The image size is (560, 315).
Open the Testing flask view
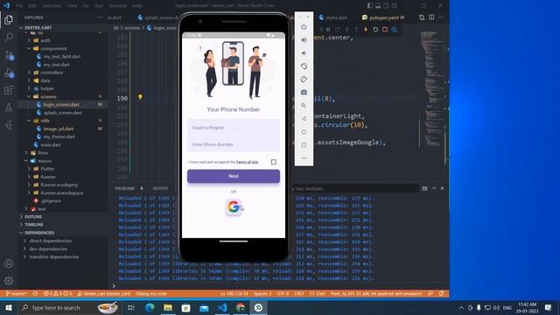pos(9,107)
